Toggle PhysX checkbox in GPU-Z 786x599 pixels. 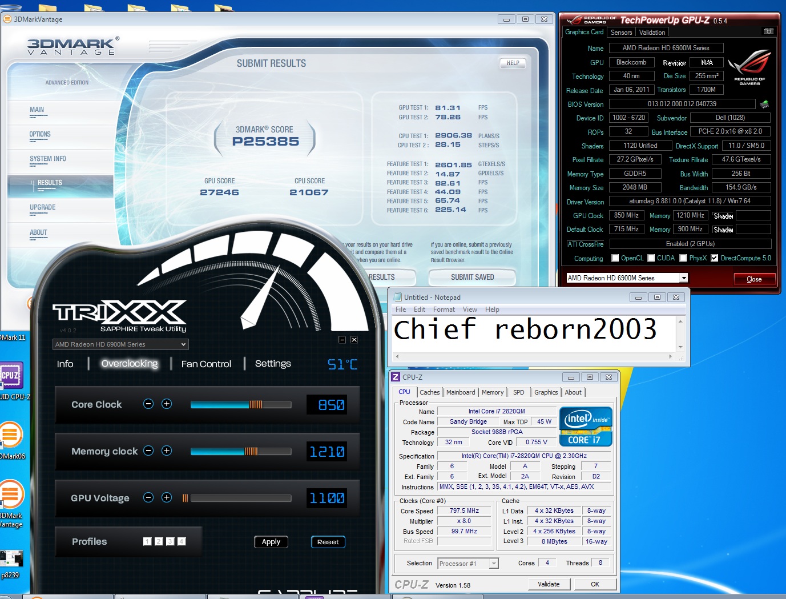click(x=683, y=258)
